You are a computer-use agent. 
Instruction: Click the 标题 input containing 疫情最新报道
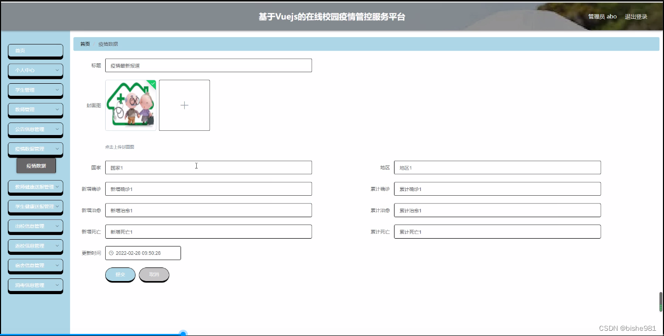(x=208, y=65)
